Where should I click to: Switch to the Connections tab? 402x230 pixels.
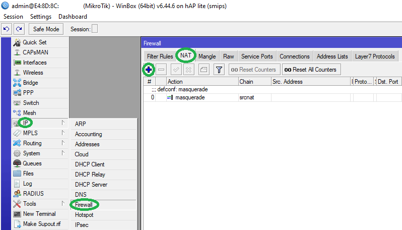coord(295,56)
